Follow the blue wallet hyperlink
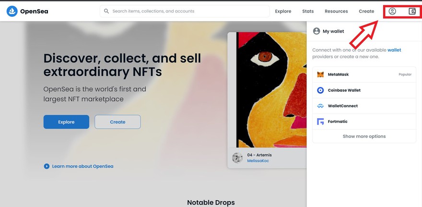The height and width of the screenshot is (207, 422). tap(394, 50)
